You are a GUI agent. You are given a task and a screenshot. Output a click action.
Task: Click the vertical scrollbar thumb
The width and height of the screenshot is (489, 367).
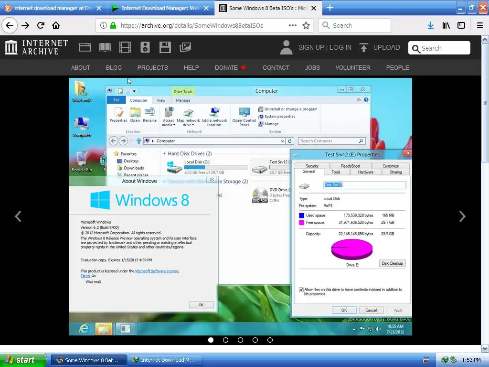(485, 103)
